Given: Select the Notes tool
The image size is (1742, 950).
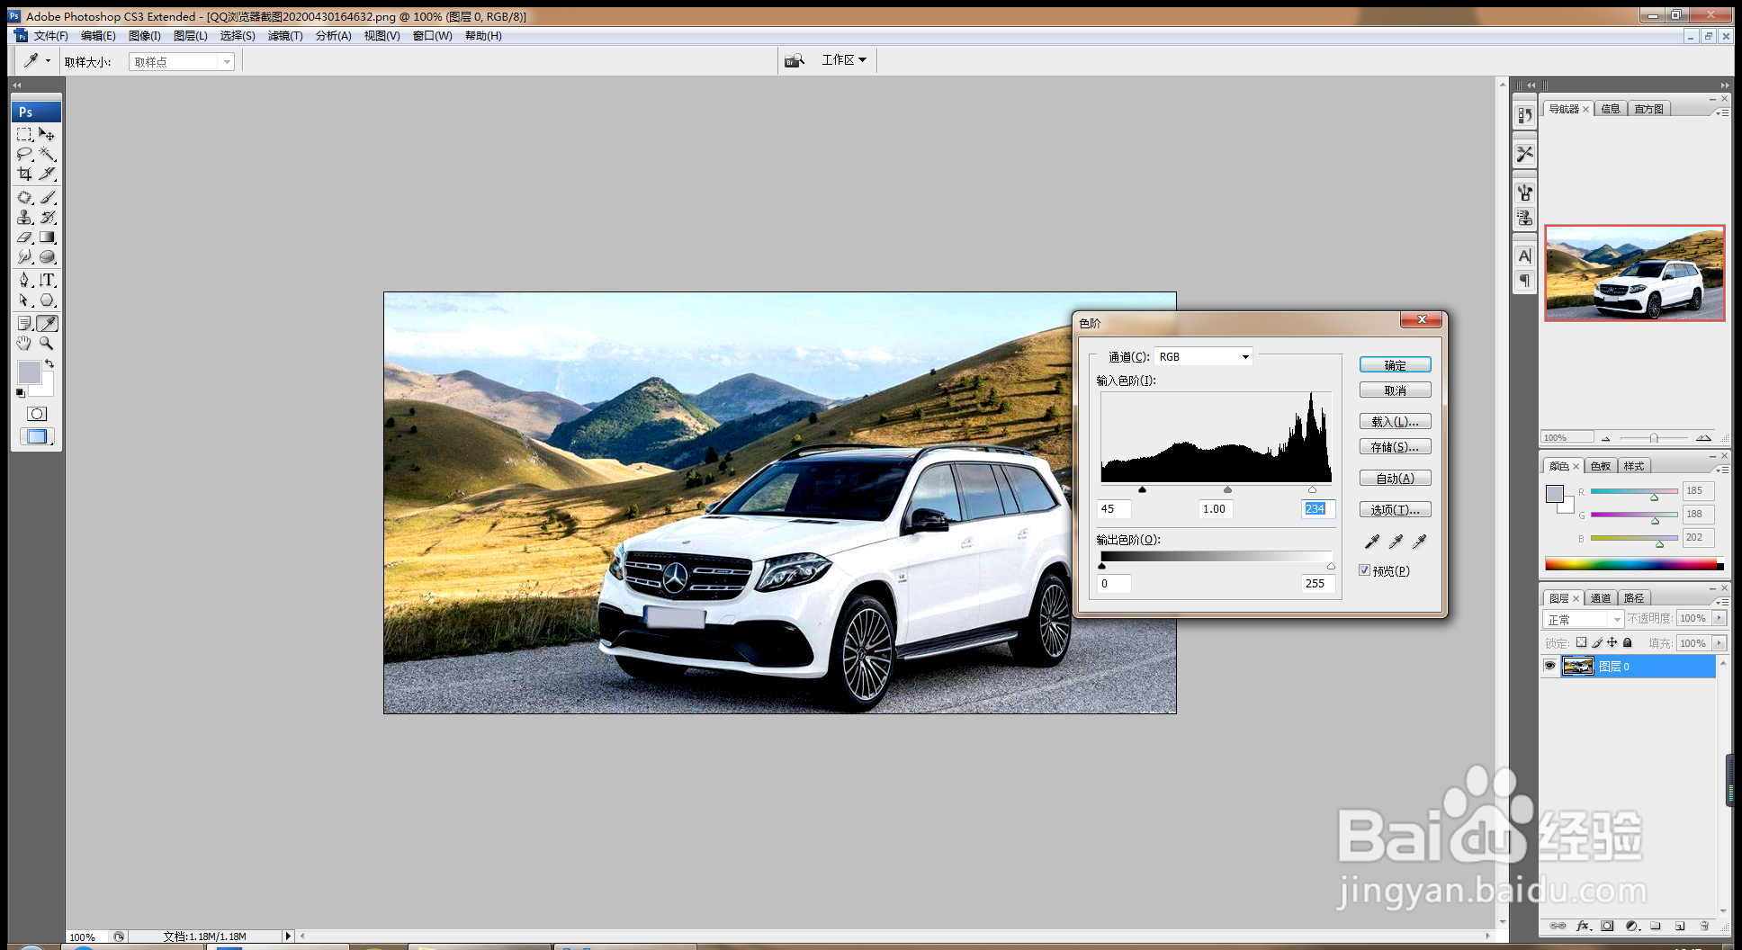Looking at the screenshot, I should 25,323.
